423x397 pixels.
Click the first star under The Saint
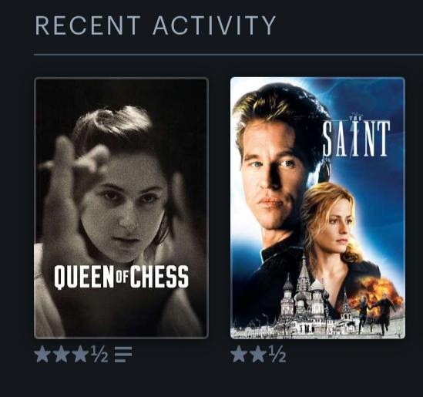click(x=239, y=354)
